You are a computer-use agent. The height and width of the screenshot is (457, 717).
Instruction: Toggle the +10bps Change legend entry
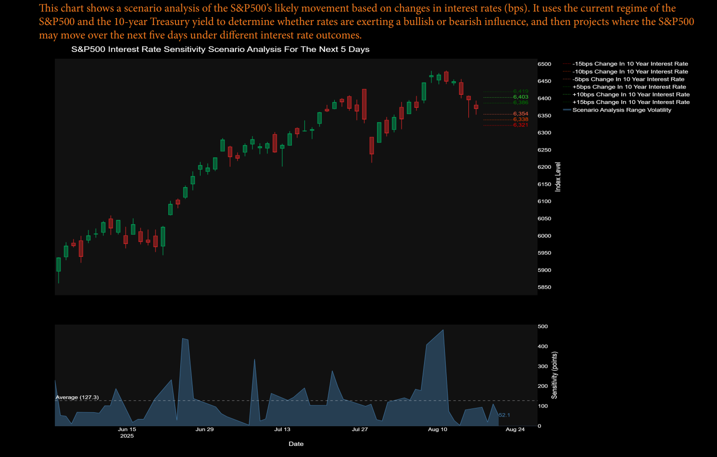[627, 95]
